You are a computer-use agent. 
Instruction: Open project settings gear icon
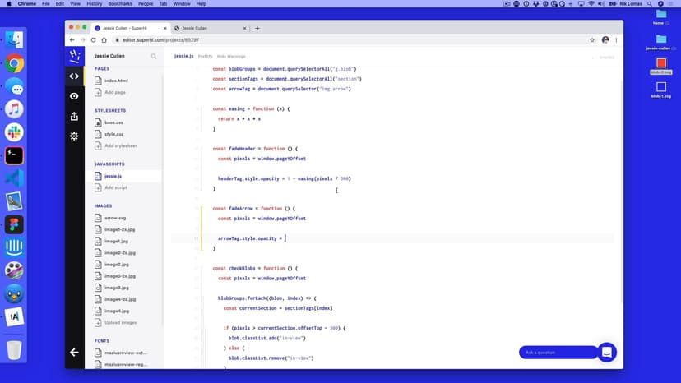(74, 136)
